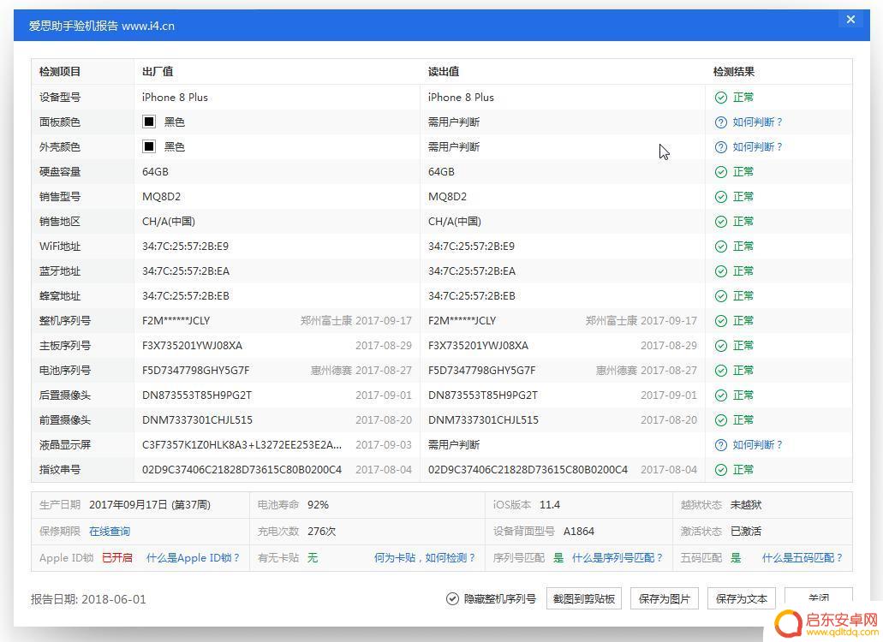Open 如何判断 link for 外壳颜色
Image resolution: width=883 pixels, height=642 pixels.
(x=757, y=147)
